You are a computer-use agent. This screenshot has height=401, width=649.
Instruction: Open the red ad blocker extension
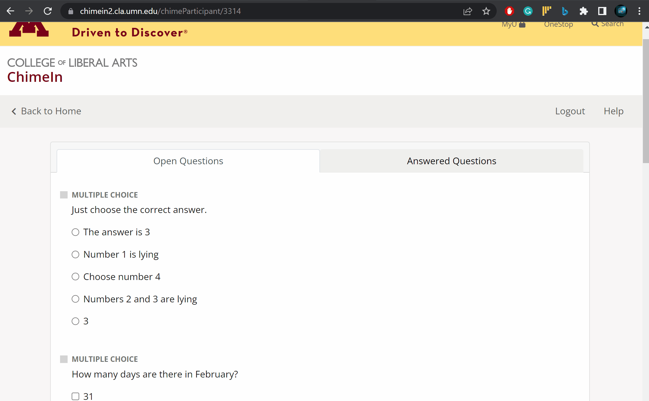point(509,11)
